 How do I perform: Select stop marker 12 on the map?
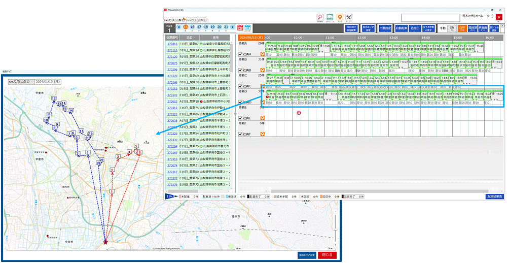53,98
